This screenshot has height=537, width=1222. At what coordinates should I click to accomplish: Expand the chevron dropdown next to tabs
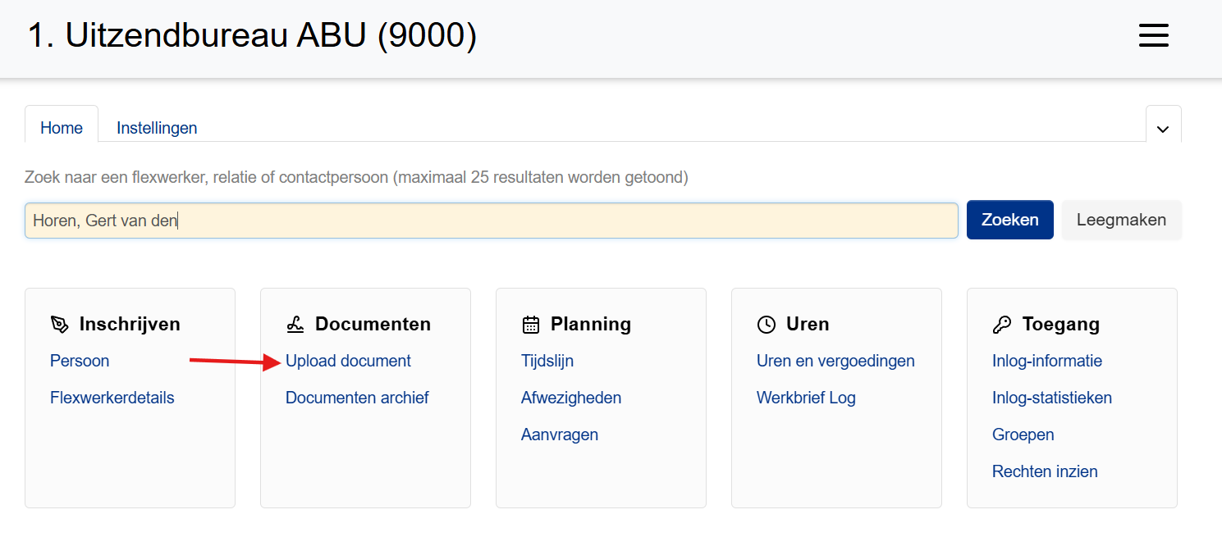1163,129
